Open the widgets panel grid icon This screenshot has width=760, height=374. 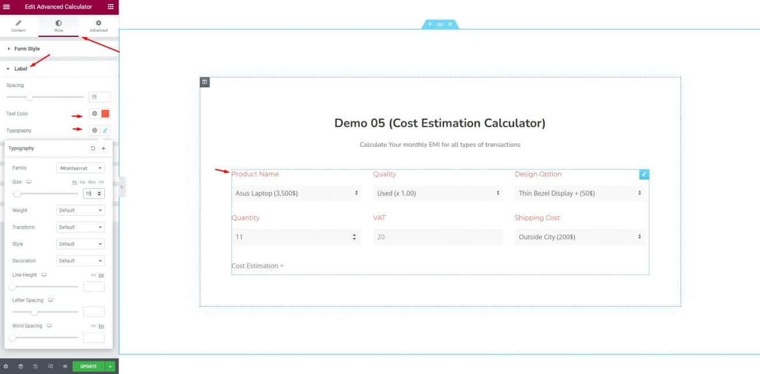coord(112,6)
